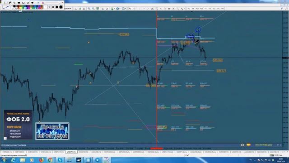Open USDCAD,H1 chart tab

[x=46, y=152]
